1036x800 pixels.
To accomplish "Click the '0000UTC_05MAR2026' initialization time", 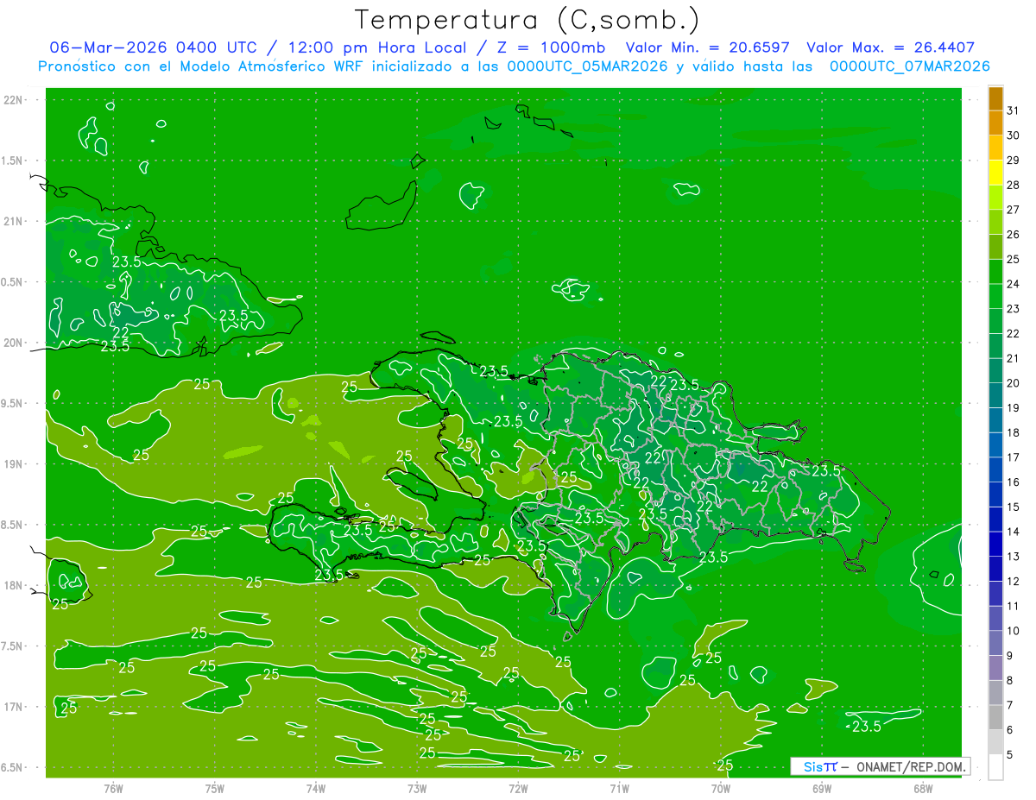I will pyautogui.click(x=587, y=66).
